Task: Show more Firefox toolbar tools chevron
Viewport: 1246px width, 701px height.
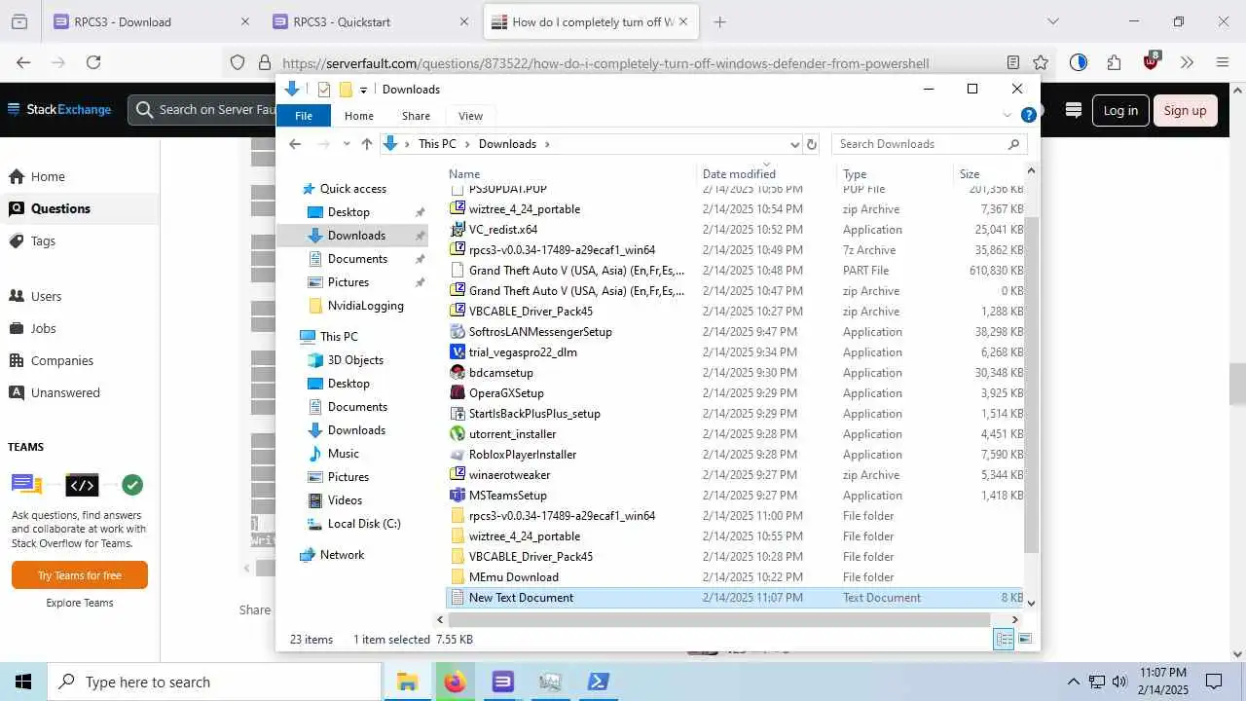Action: (x=1187, y=62)
